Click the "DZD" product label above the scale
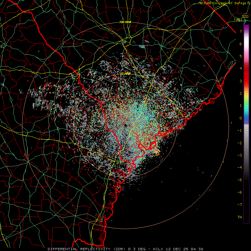The height and width of the screenshot is (251, 251). [245, 17]
